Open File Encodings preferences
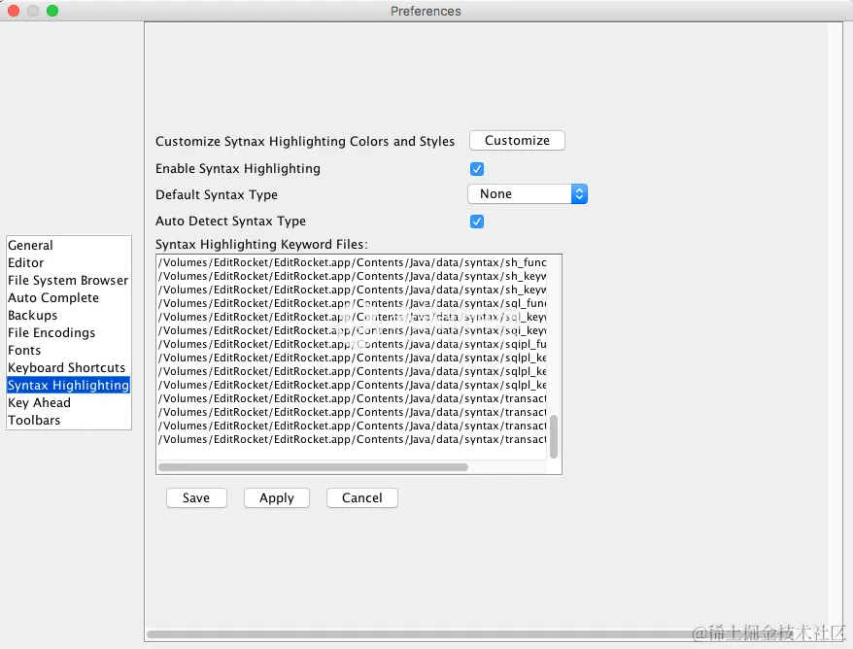853x649 pixels. pyautogui.click(x=68, y=332)
